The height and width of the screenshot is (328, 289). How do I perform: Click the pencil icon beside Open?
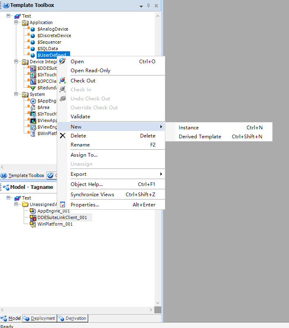tap(62, 62)
